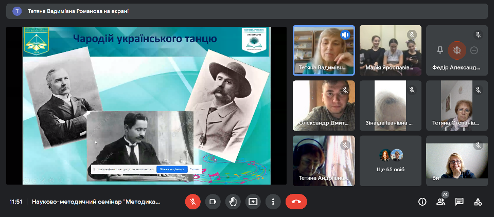Unmute your microphone with the red button
Image resolution: width=494 pixels, height=217 pixels.
pos(193,202)
